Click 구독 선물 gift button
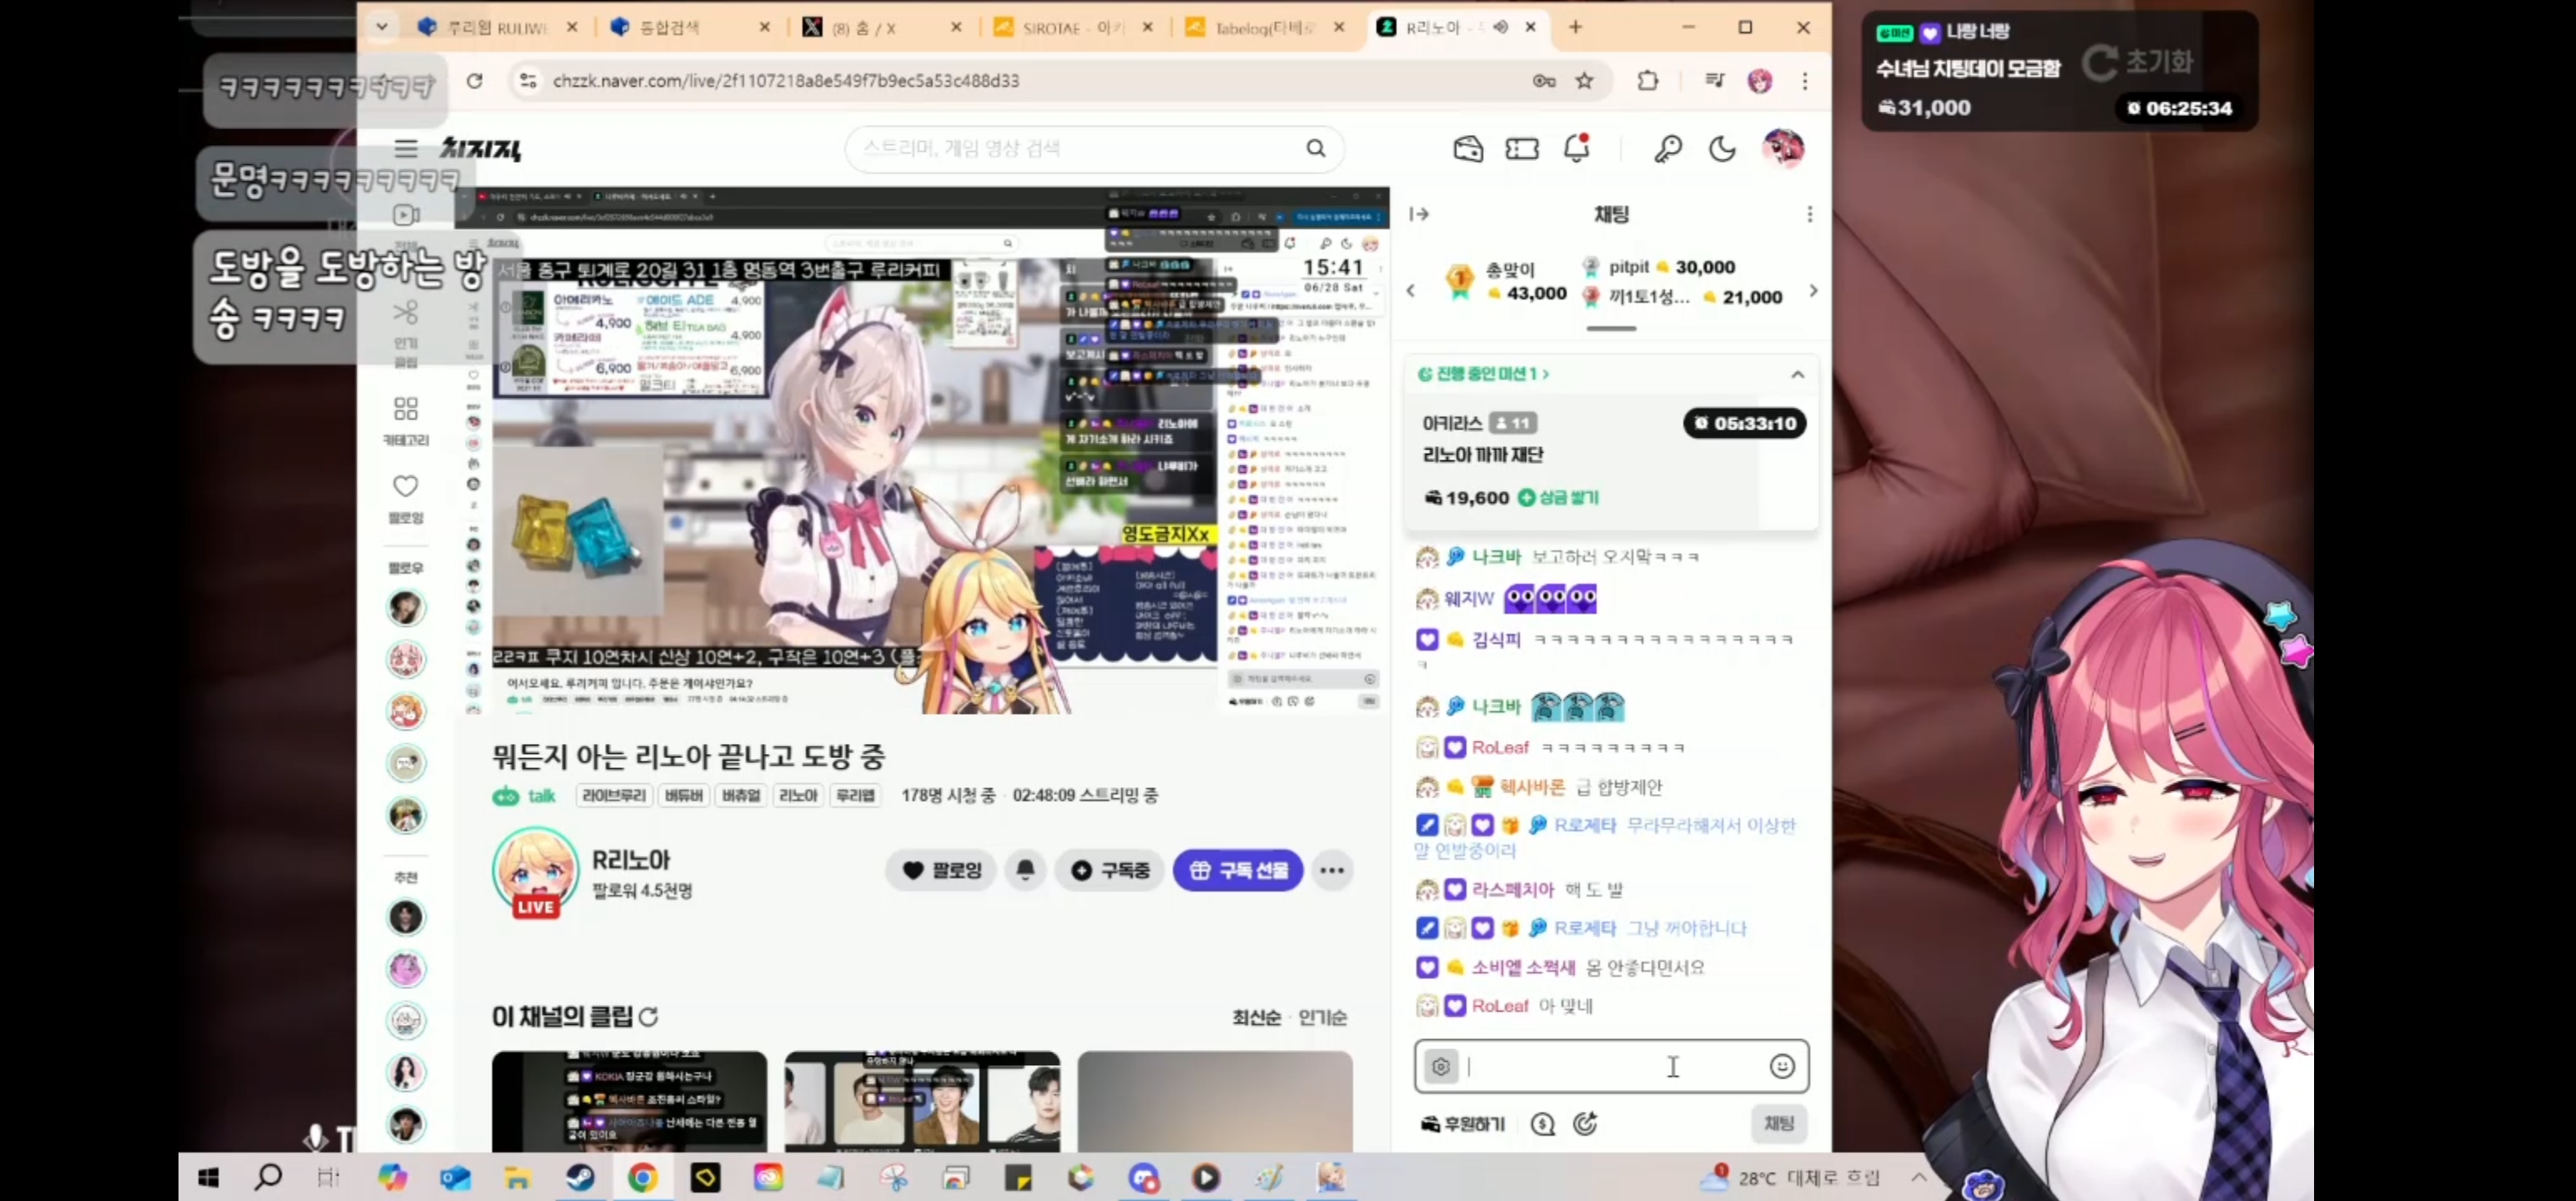Screen dimensions: 2576x1201 [1237, 870]
